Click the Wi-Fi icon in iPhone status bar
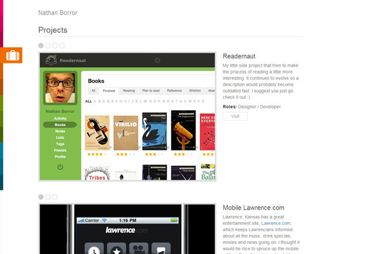This screenshot has width=382, height=254. pyautogui.click(x=104, y=220)
